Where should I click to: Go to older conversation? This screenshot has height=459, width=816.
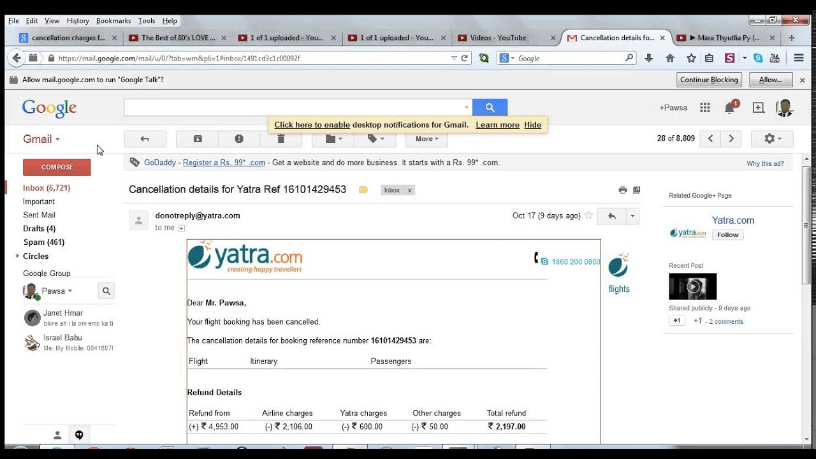(731, 138)
